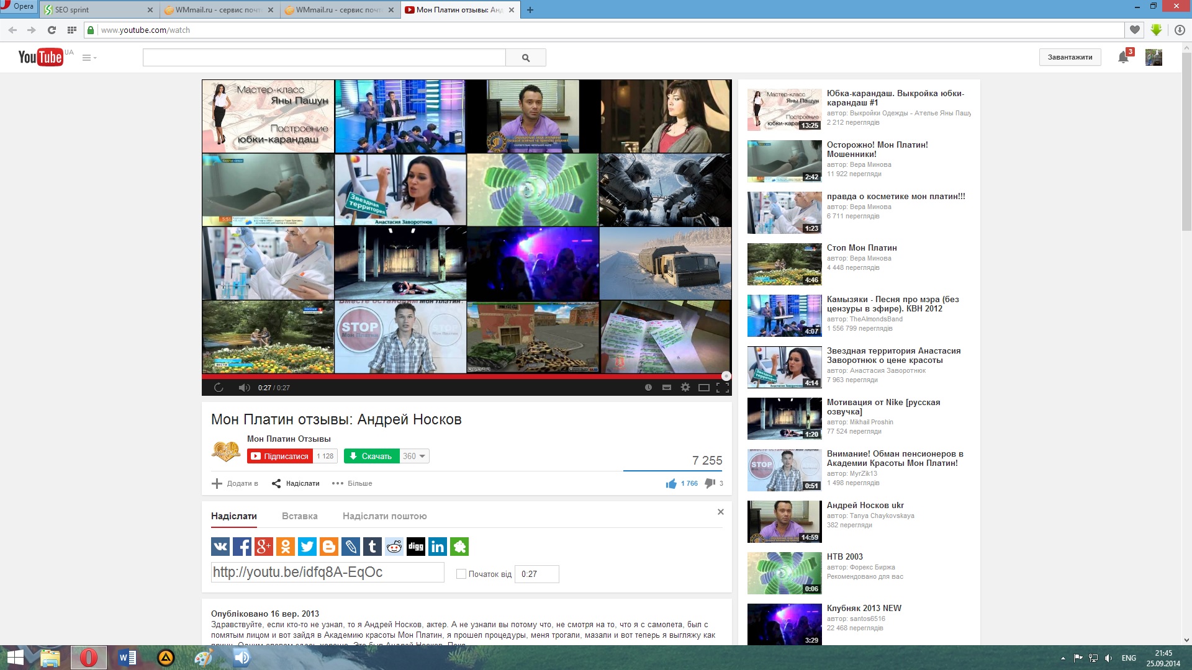The image size is (1192, 670).
Task: Click the 'Завантажити' upload button
Action: coord(1070,57)
